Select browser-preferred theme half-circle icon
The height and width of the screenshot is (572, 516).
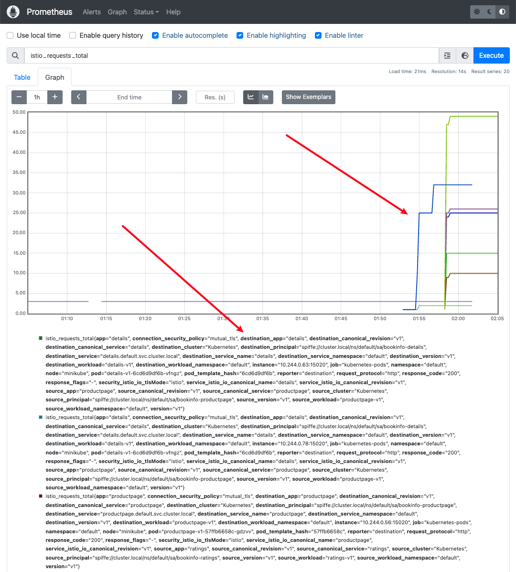coord(502,11)
